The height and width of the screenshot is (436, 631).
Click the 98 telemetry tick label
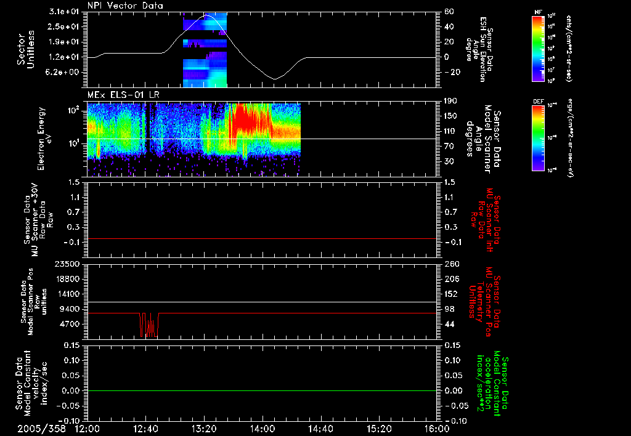tap(449, 309)
